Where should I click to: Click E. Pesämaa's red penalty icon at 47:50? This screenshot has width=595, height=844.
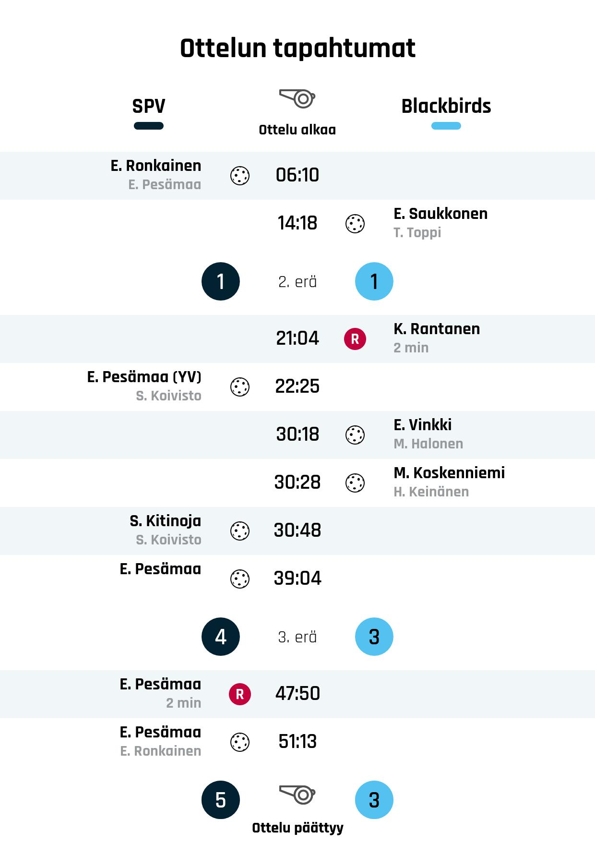[240, 694]
